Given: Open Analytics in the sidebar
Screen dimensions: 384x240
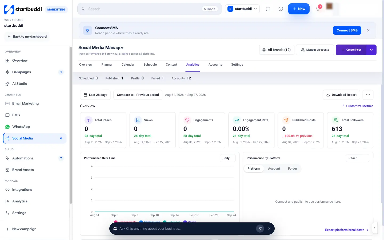Looking at the screenshot, I should click(35, 201).
